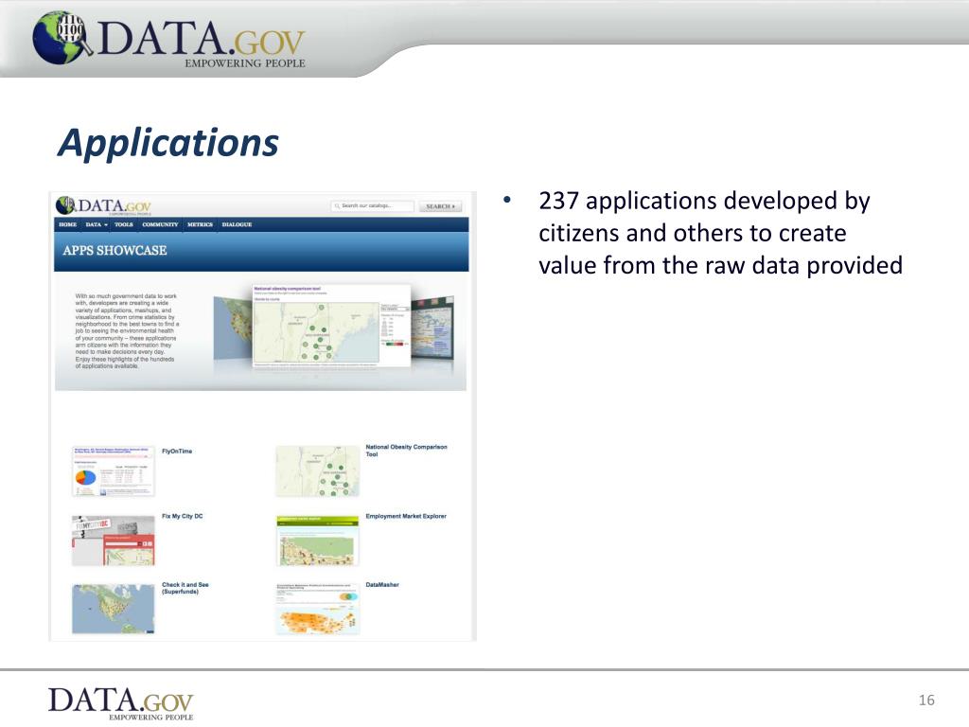Screen dimensions: 969x727
Task: Select the DIALOGUE menu item
Action: point(237,224)
